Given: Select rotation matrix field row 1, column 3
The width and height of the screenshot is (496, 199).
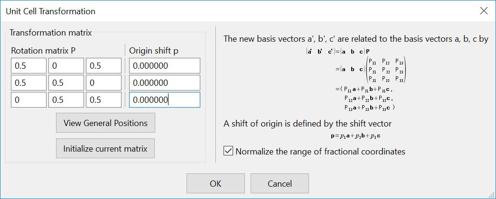Looking at the screenshot, I should point(103,66).
